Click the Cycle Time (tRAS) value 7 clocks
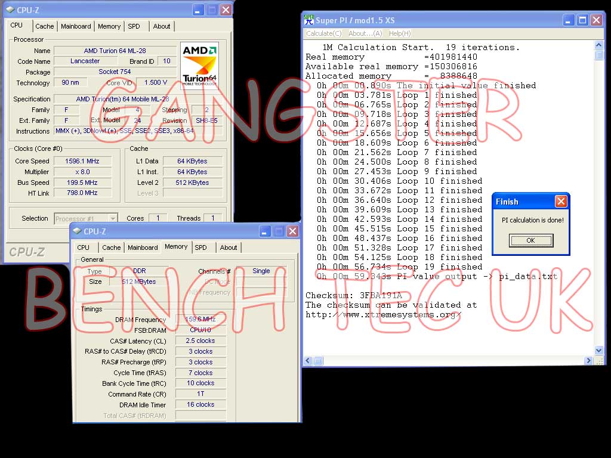Image resolution: width=611 pixels, height=458 pixels. [200, 373]
